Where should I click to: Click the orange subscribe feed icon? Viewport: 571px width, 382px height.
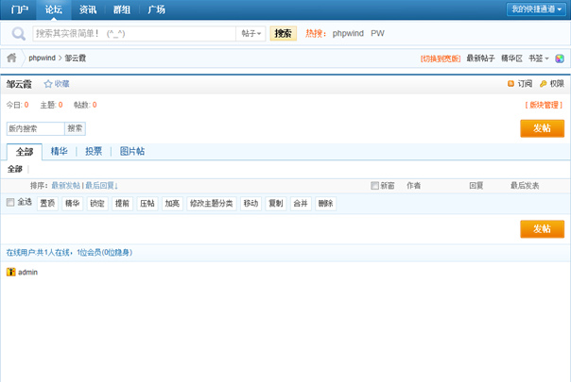(510, 84)
